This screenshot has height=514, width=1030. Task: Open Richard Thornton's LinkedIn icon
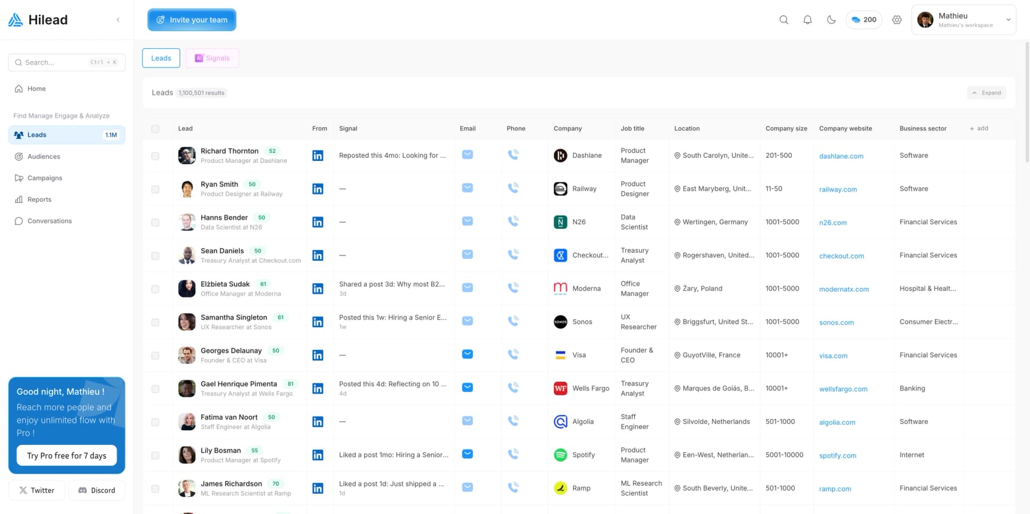click(x=318, y=156)
